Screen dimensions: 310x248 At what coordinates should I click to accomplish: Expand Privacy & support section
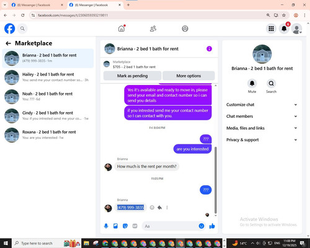click(x=262, y=139)
